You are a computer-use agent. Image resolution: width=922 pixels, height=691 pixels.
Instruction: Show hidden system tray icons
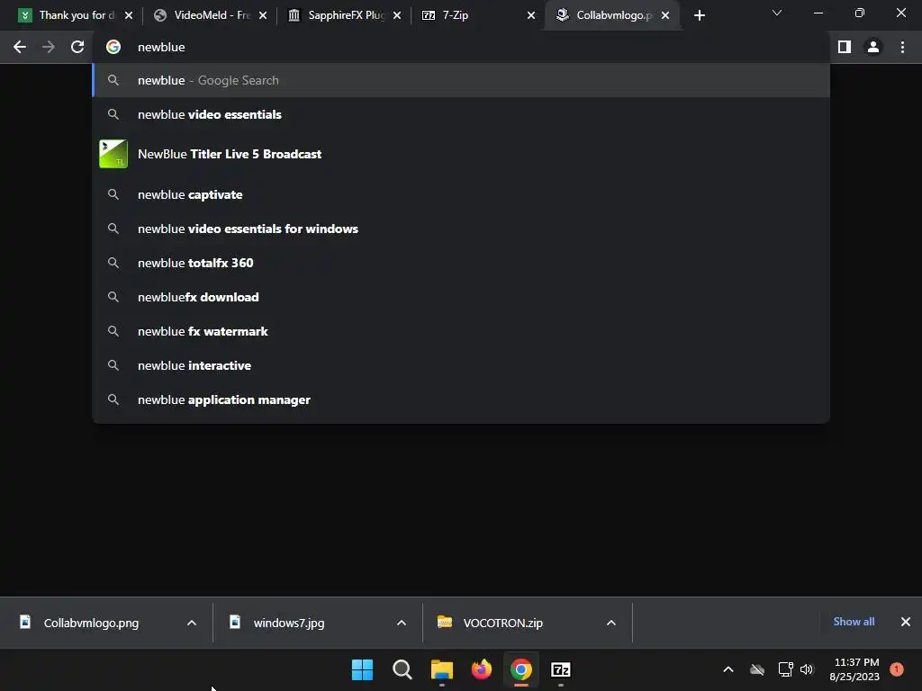(x=728, y=669)
